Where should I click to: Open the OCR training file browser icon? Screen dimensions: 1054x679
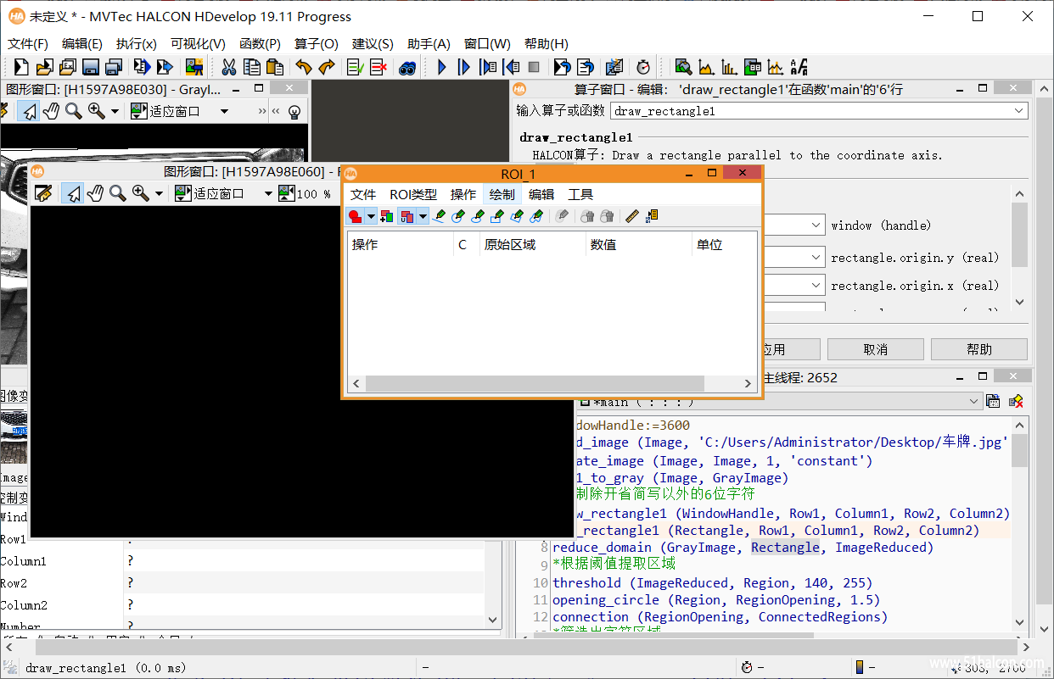[798, 67]
